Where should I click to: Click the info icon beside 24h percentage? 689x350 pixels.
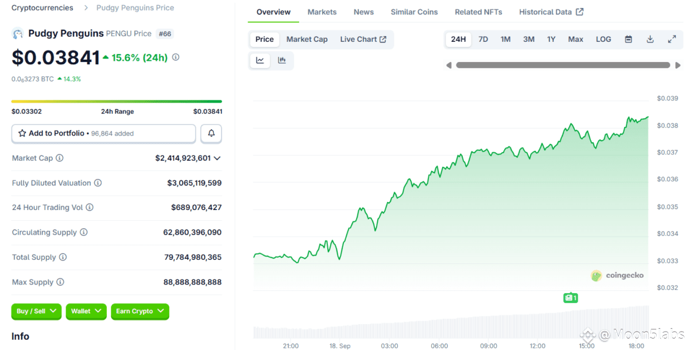tap(176, 57)
